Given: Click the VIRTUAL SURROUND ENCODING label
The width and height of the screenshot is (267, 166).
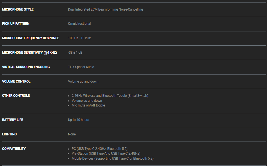Looking at the screenshot, I should point(26,67).
